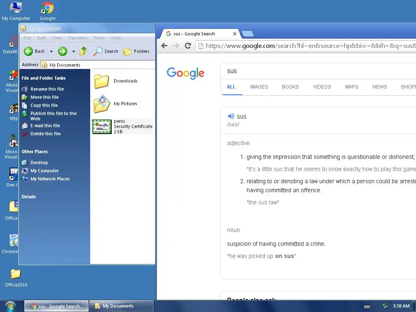Switch to My Documents taskbar button

(121, 306)
